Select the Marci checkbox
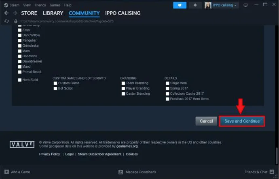The image size is (279, 179). point(20,67)
